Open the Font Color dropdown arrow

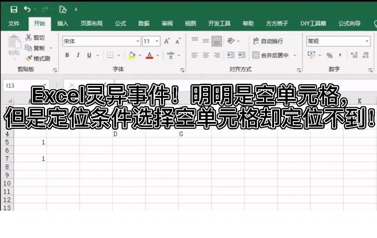158,56
